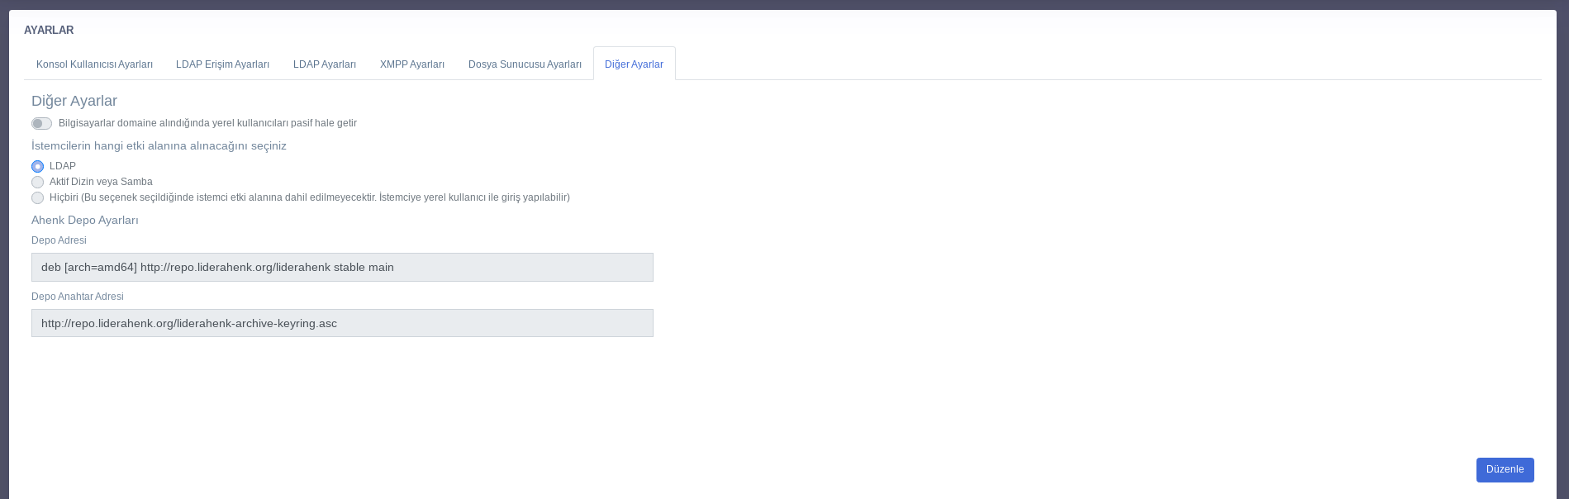Select the LDAP Ayarları tab
Viewport: 1569px width, 499px height.
(324, 64)
